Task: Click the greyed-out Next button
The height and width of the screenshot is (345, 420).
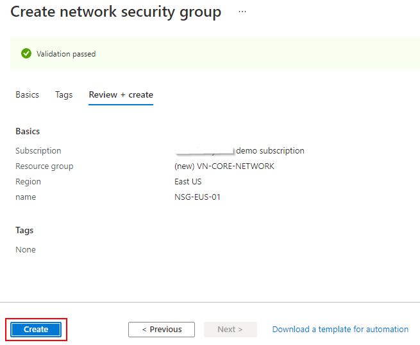Action: (230, 329)
